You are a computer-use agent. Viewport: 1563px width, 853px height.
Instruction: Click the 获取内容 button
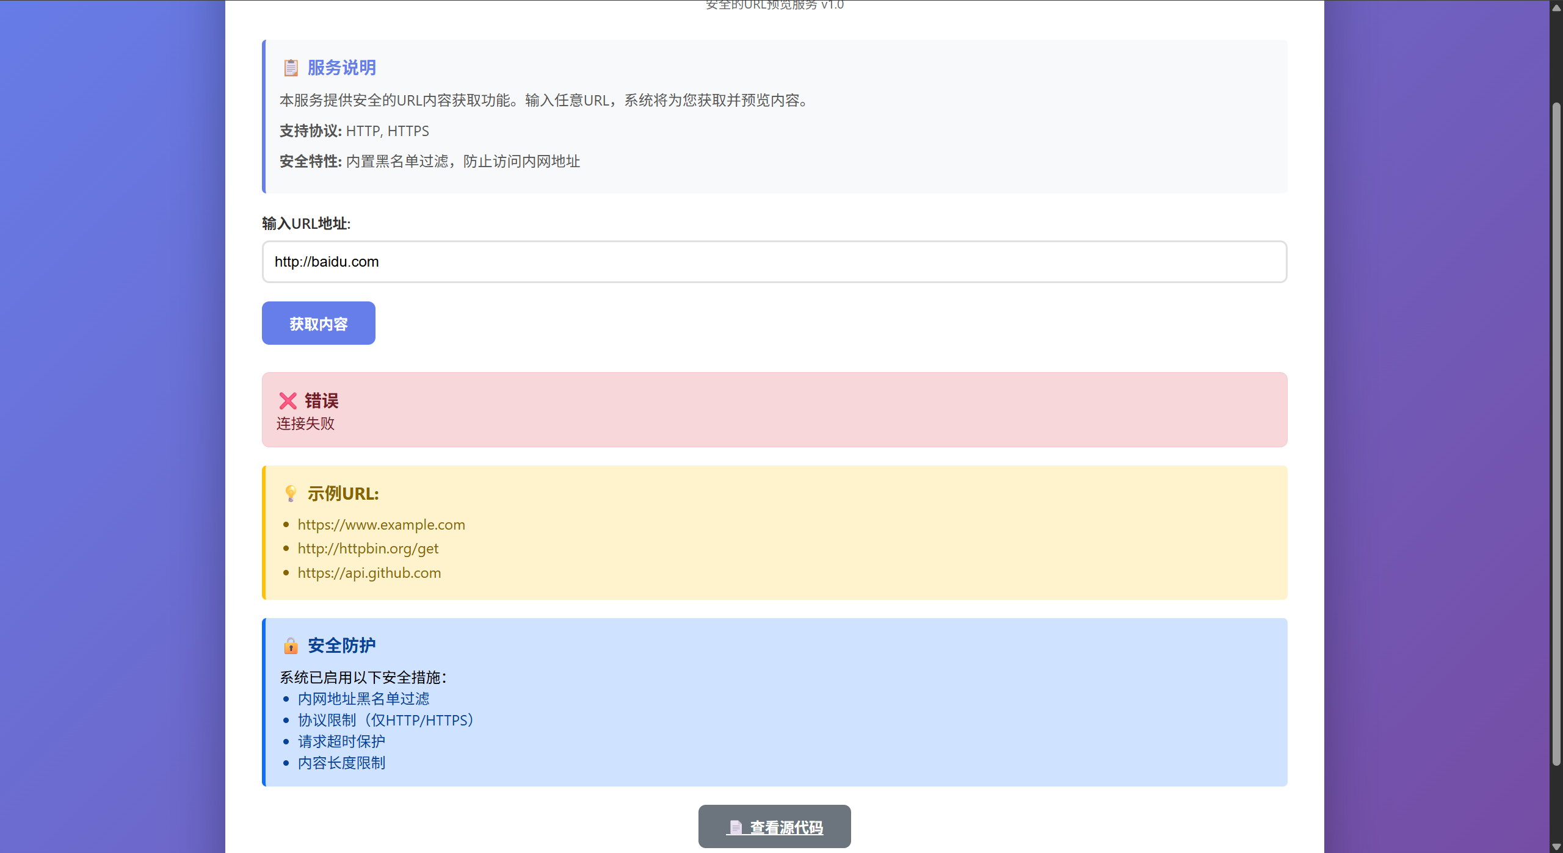coord(319,323)
